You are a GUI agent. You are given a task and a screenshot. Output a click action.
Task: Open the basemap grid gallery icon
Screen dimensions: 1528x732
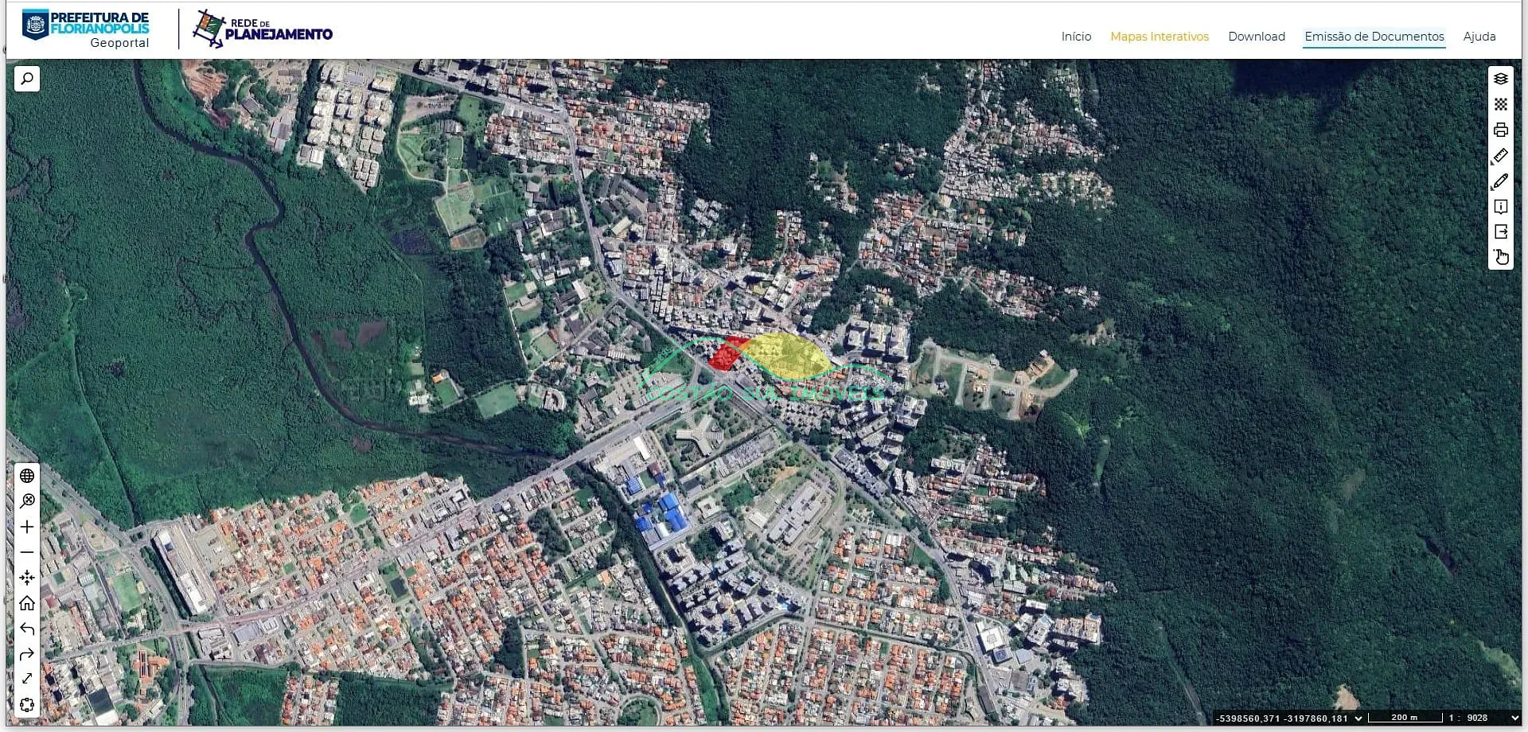click(1500, 104)
